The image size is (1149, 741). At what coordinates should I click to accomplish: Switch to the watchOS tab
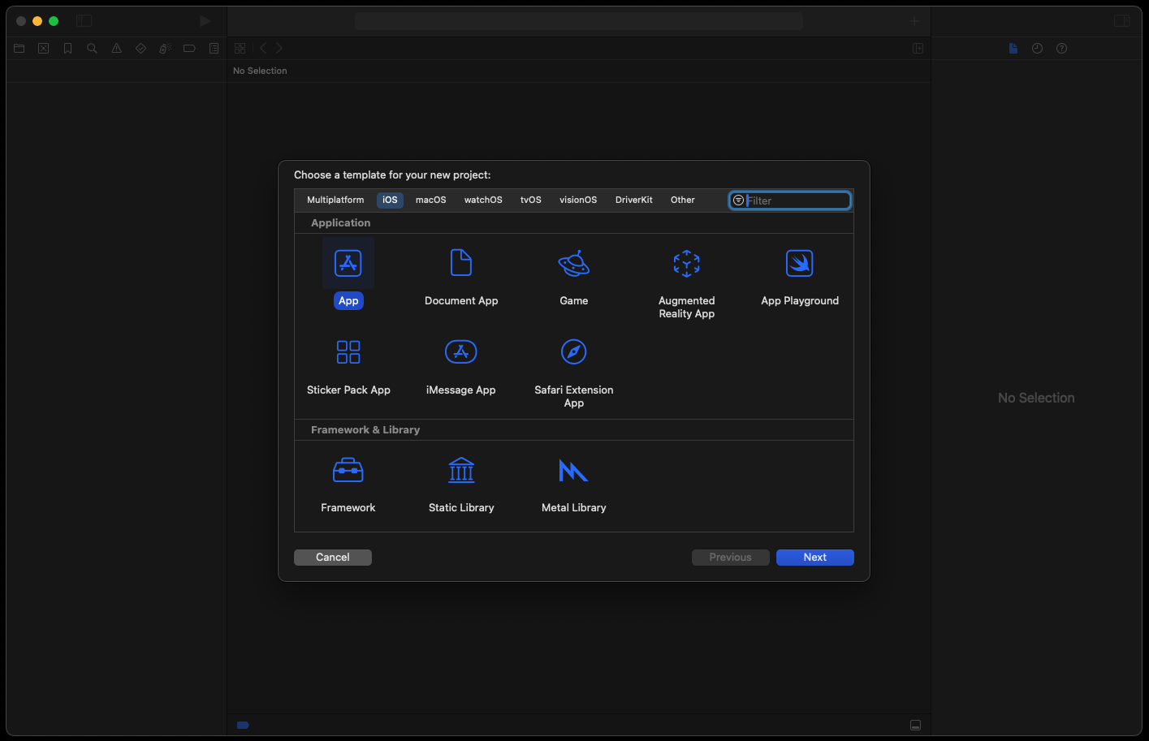(483, 200)
